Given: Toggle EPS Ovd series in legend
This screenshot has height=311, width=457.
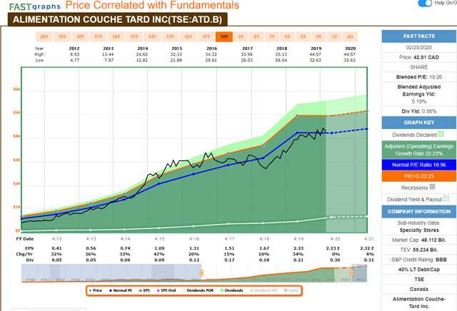Looking at the screenshot, I should click(x=166, y=290).
